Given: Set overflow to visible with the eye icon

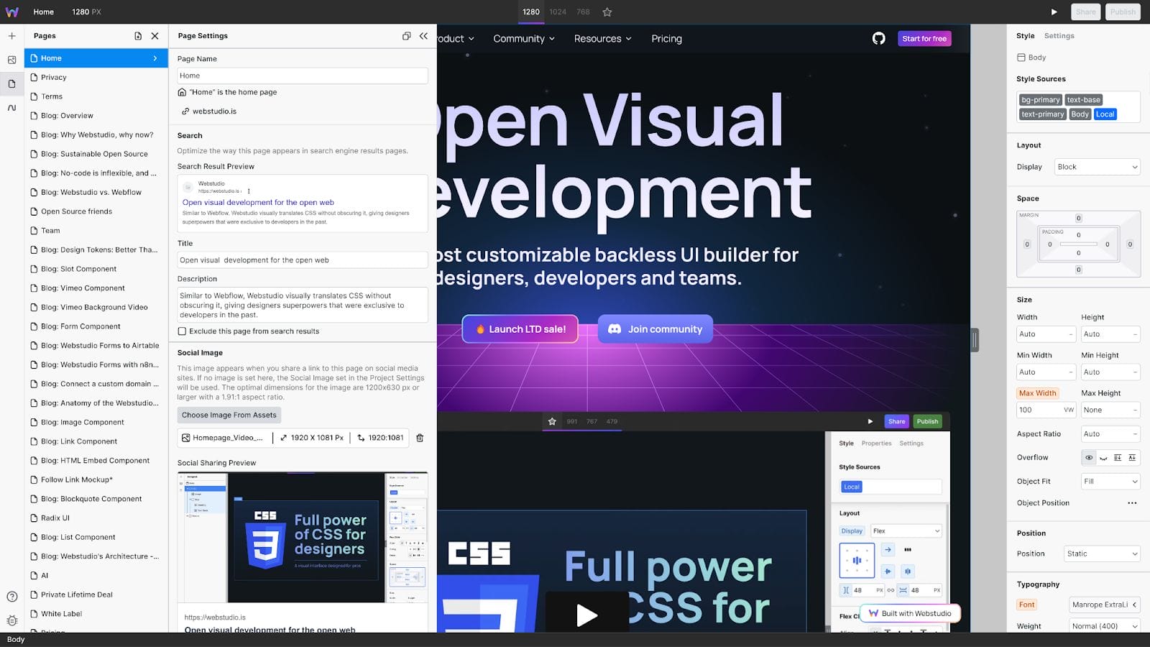Looking at the screenshot, I should [x=1089, y=458].
